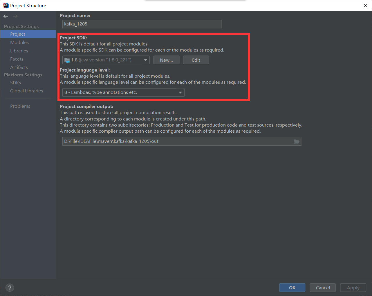This screenshot has width=372, height=296.
Task: Open the Facets settings page
Action: (17, 59)
